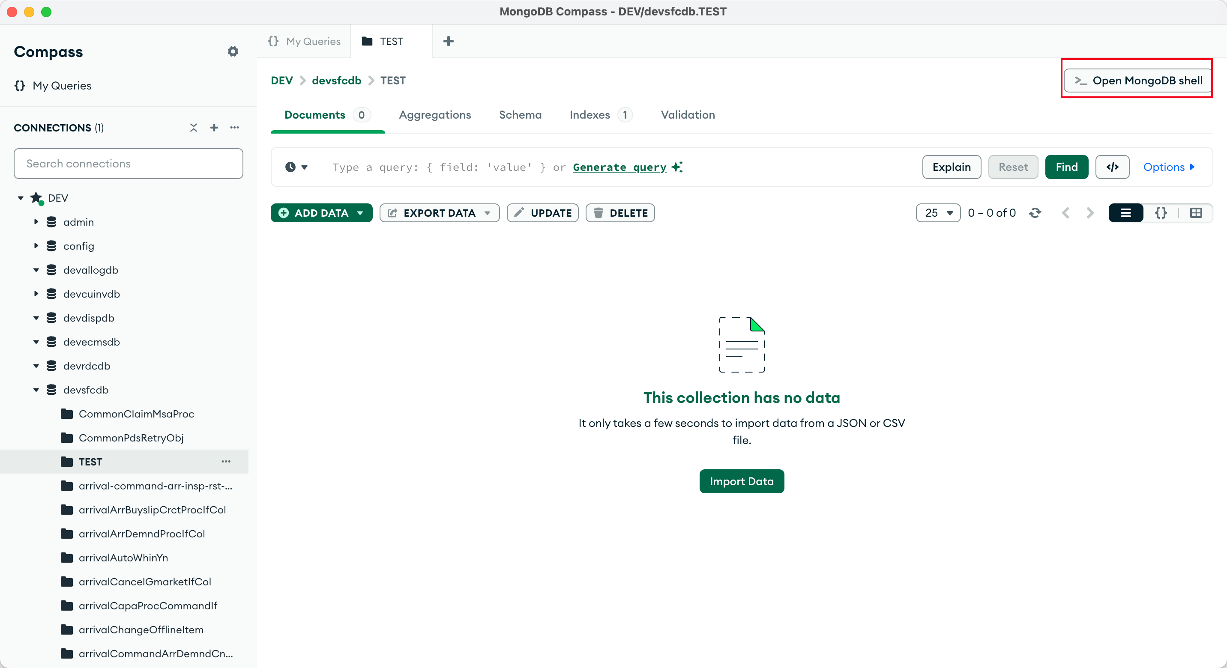
Task: Open a new tab with plus
Action: (448, 42)
